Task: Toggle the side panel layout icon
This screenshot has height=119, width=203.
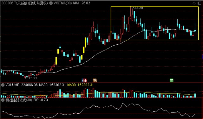Action: (x=199, y=3)
